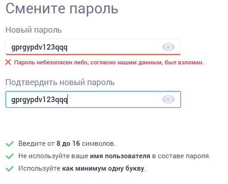Viewport: 228px width, 184px height.
Task: Focus the Новый пароль input field
Action: click(x=93, y=47)
